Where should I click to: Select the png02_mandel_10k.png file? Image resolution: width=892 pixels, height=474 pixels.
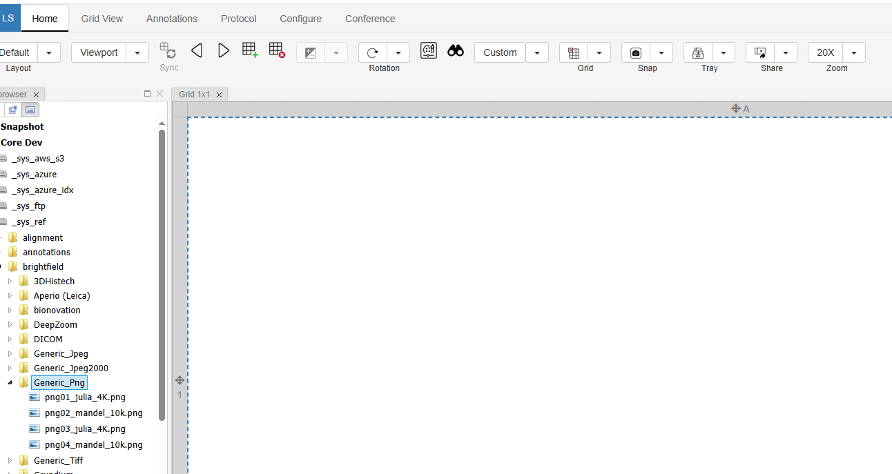click(93, 413)
